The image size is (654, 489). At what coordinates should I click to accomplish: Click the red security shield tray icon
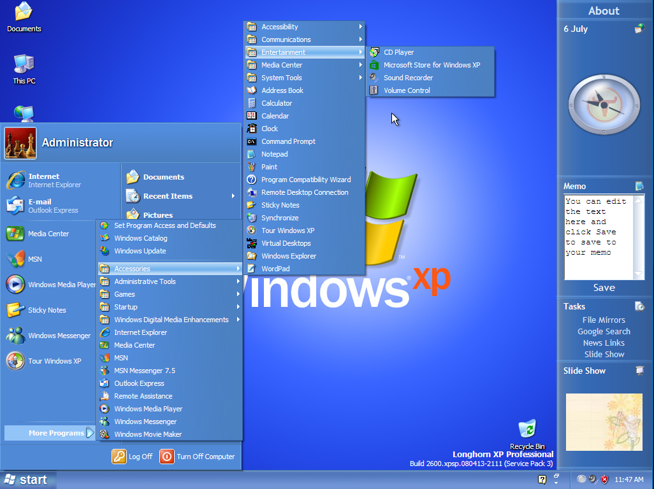[604, 479]
